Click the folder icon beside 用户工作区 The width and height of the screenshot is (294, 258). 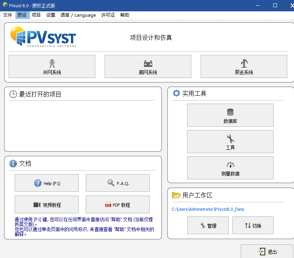[176, 195]
